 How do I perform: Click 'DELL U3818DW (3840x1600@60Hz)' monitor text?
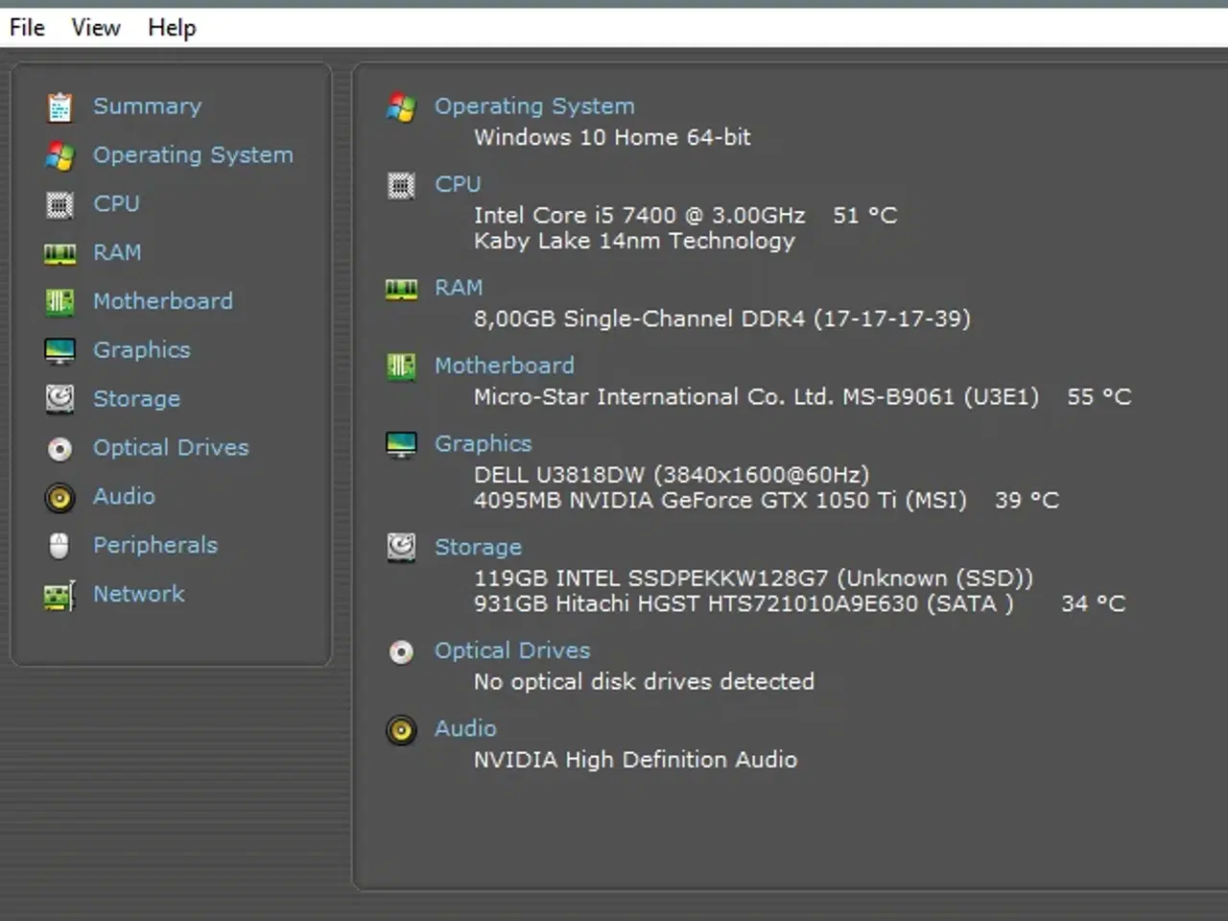pos(672,475)
